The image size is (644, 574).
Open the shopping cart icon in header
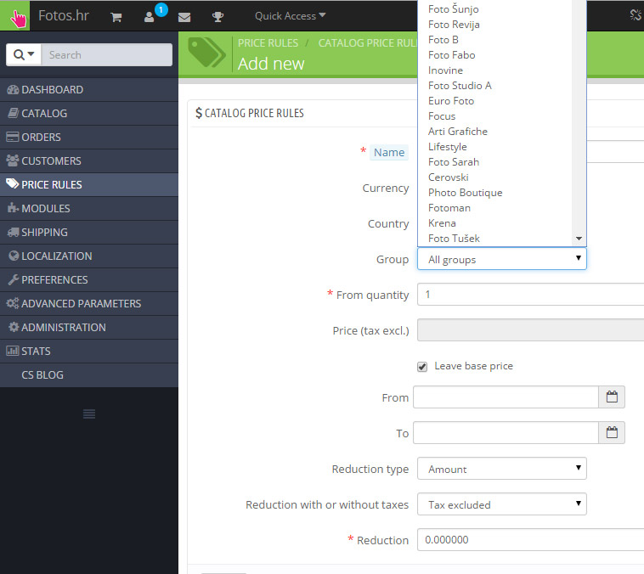(116, 17)
